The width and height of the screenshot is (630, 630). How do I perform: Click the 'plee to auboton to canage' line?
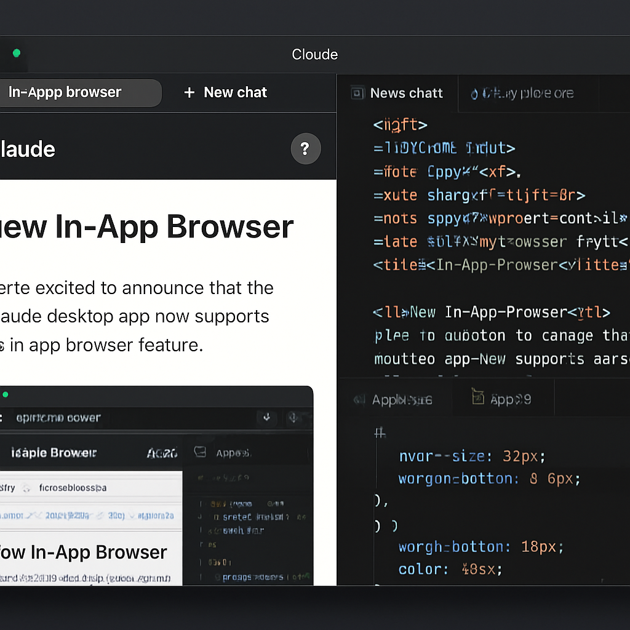(x=501, y=335)
